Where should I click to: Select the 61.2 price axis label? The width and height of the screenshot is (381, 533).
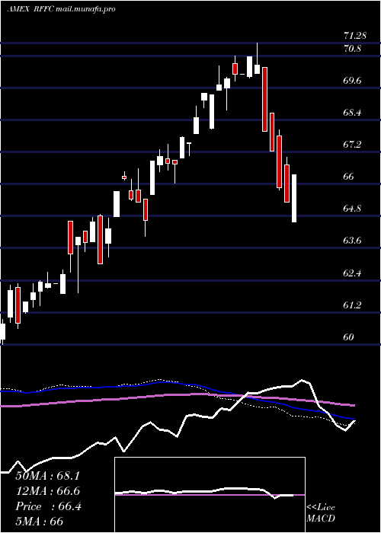[352, 305]
